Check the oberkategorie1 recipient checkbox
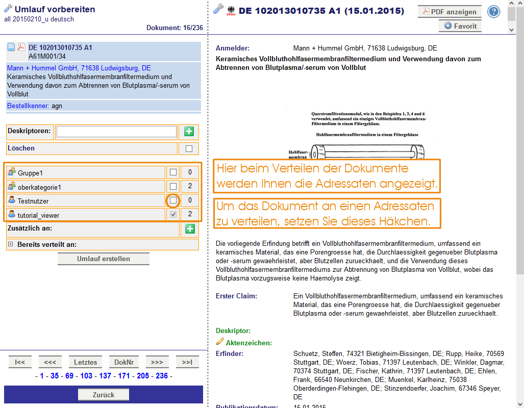The width and height of the screenshot is (524, 408). (173, 186)
